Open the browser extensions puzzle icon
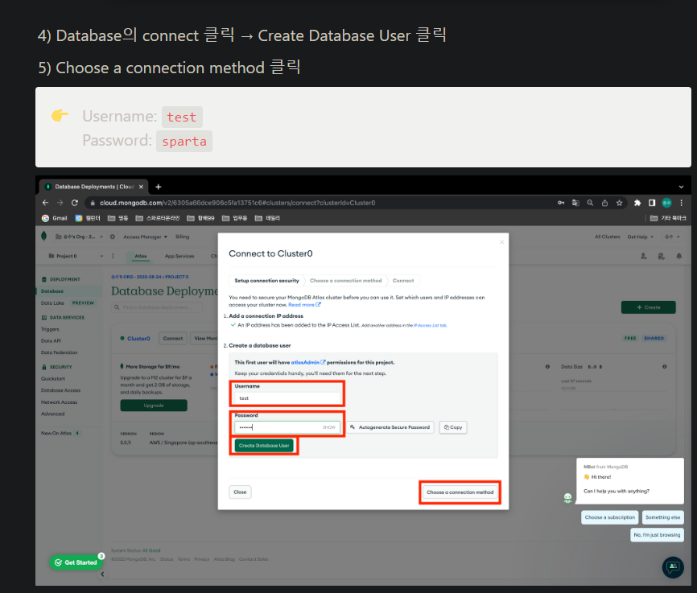This screenshot has width=697, height=593. click(637, 203)
